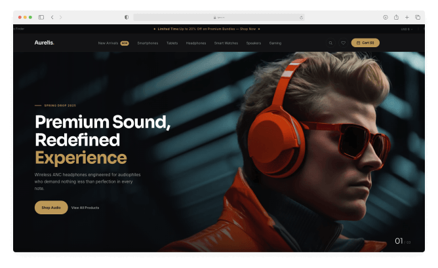Open the Smart Watches menu item
Image resolution: width=438 pixels, height=268 pixels.
[x=226, y=43]
